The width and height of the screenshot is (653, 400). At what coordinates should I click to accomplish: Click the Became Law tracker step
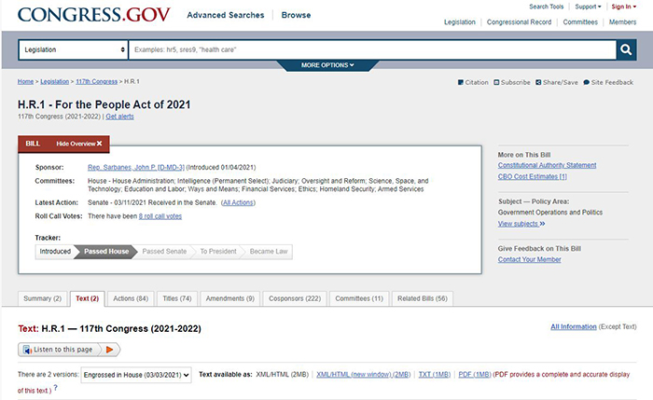[269, 252]
